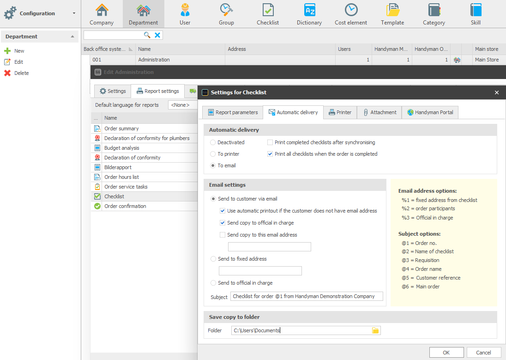506x360 pixels.
Task: Click the Name column header in department grid
Action: coord(180,49)
